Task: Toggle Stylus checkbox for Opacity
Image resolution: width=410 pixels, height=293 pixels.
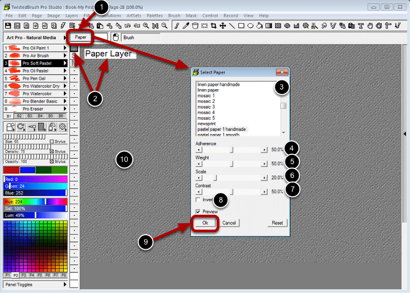Action: point(52,161)
